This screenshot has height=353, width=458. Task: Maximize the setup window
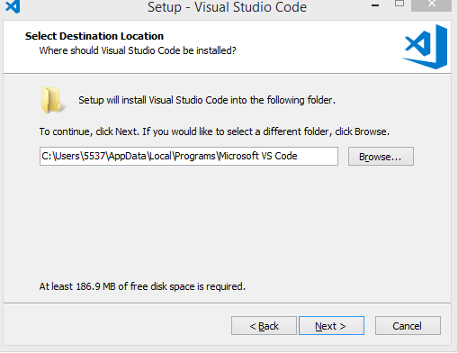tap(400, 4)
